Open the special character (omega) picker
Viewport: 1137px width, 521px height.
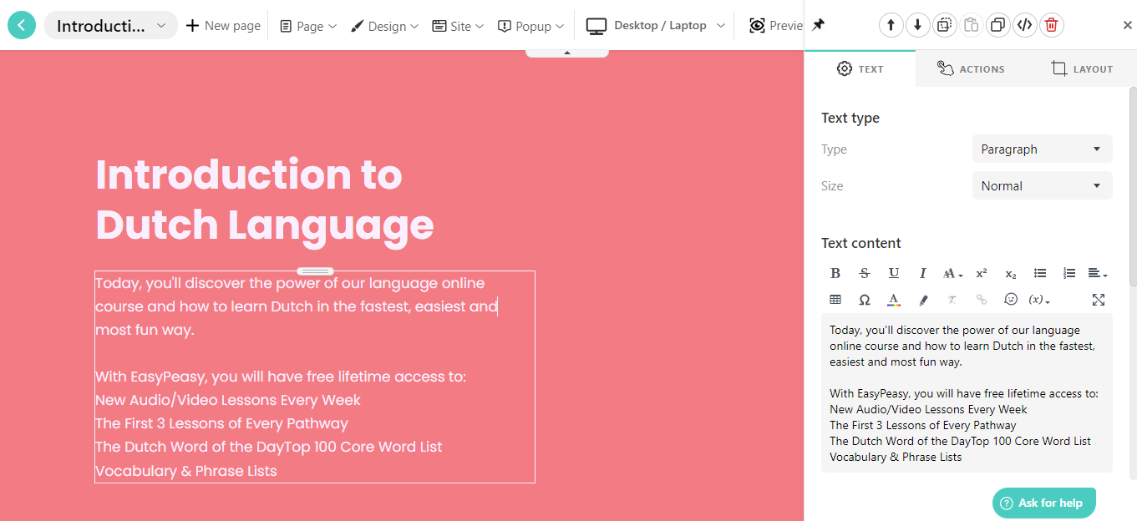(x=865, y=299)
